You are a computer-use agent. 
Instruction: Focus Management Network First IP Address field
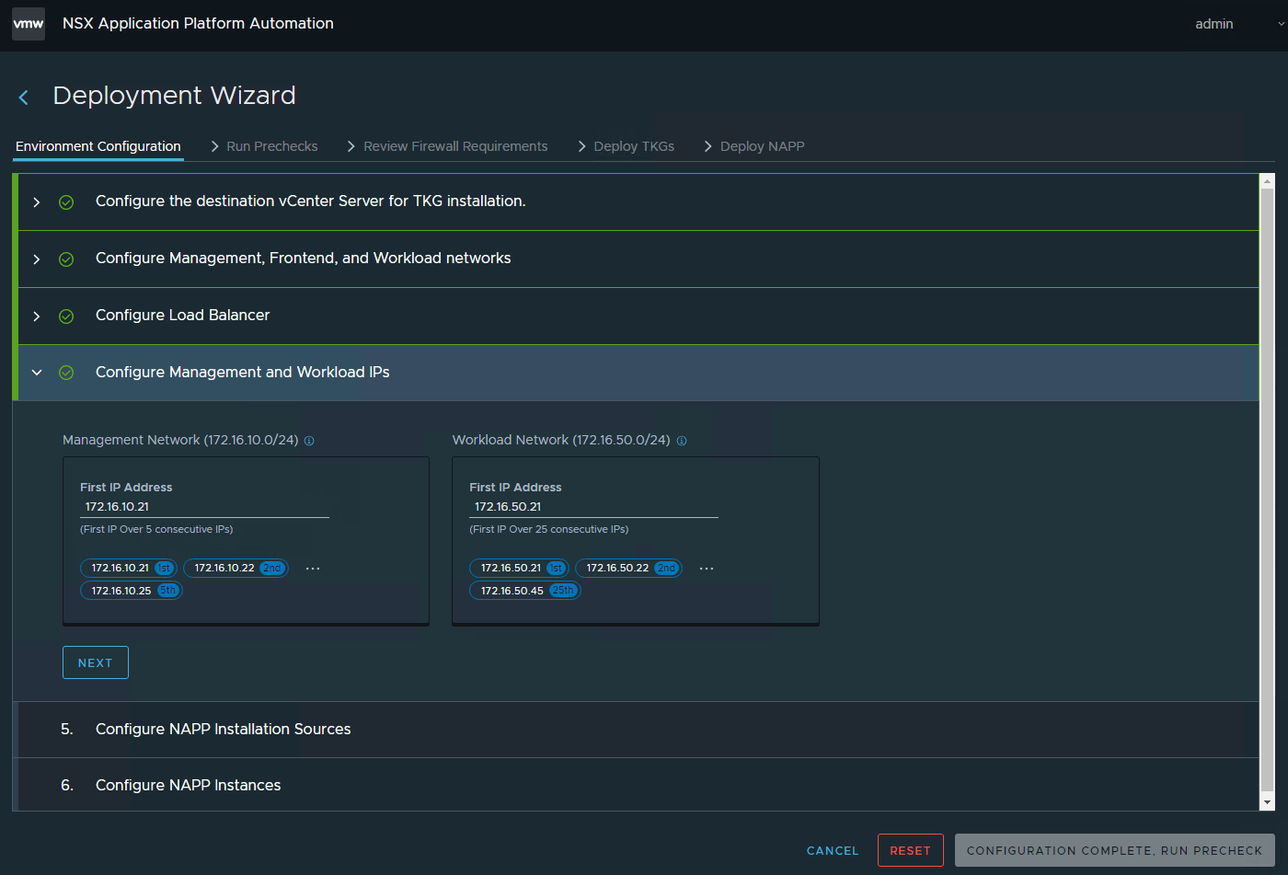tap(204, 507)
